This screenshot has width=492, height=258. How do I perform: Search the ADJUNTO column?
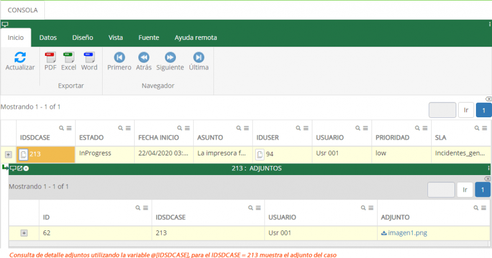[x=476, y=208]
